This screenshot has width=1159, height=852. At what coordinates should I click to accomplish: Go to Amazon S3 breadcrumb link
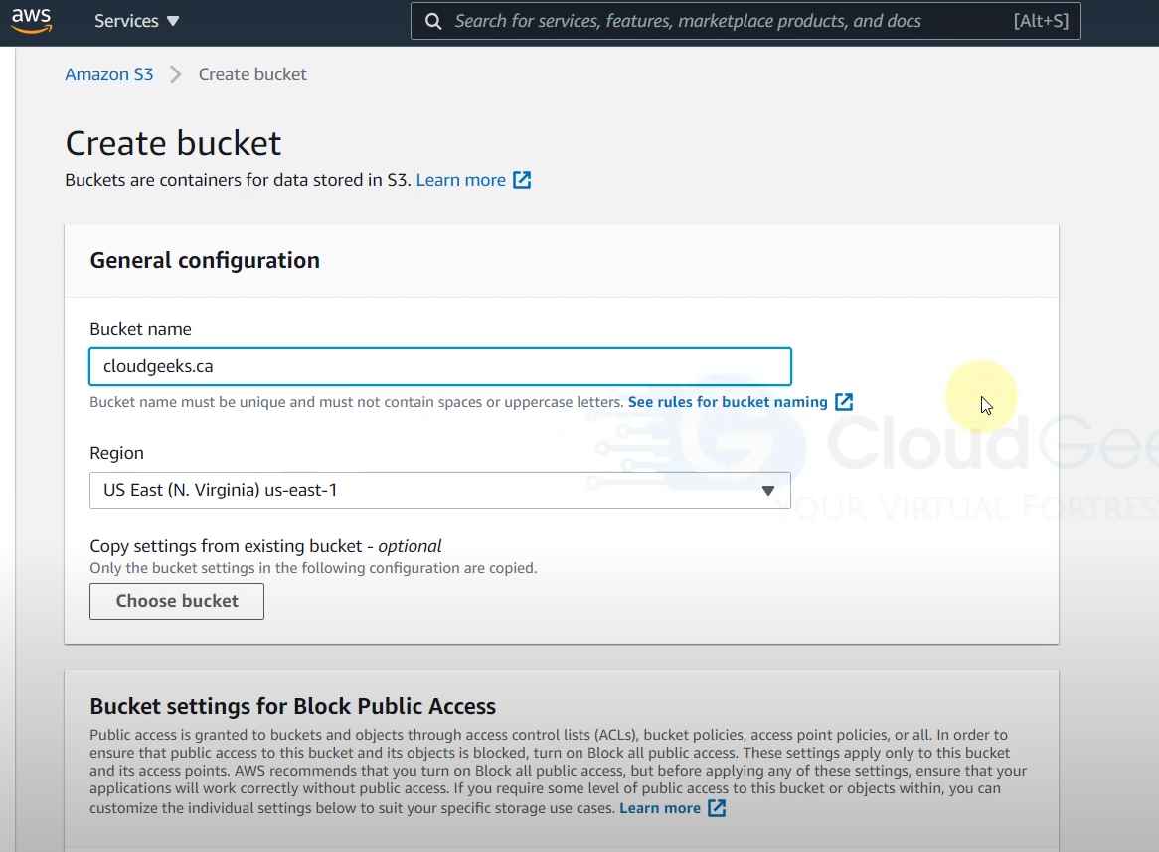tap(108, 74)
